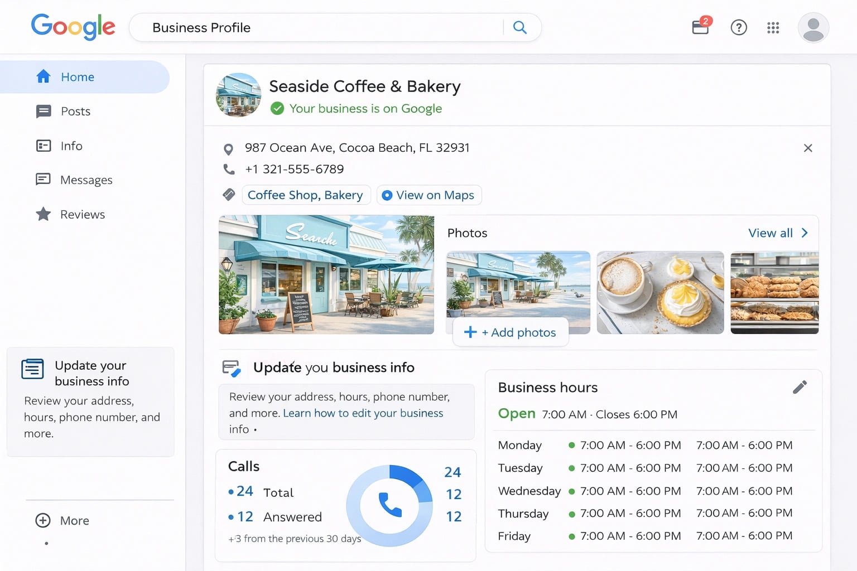The height and width of the screenshot is (571, 857).
Task: Select the Messages chat icon in sidebar
Action: [44, 180]
